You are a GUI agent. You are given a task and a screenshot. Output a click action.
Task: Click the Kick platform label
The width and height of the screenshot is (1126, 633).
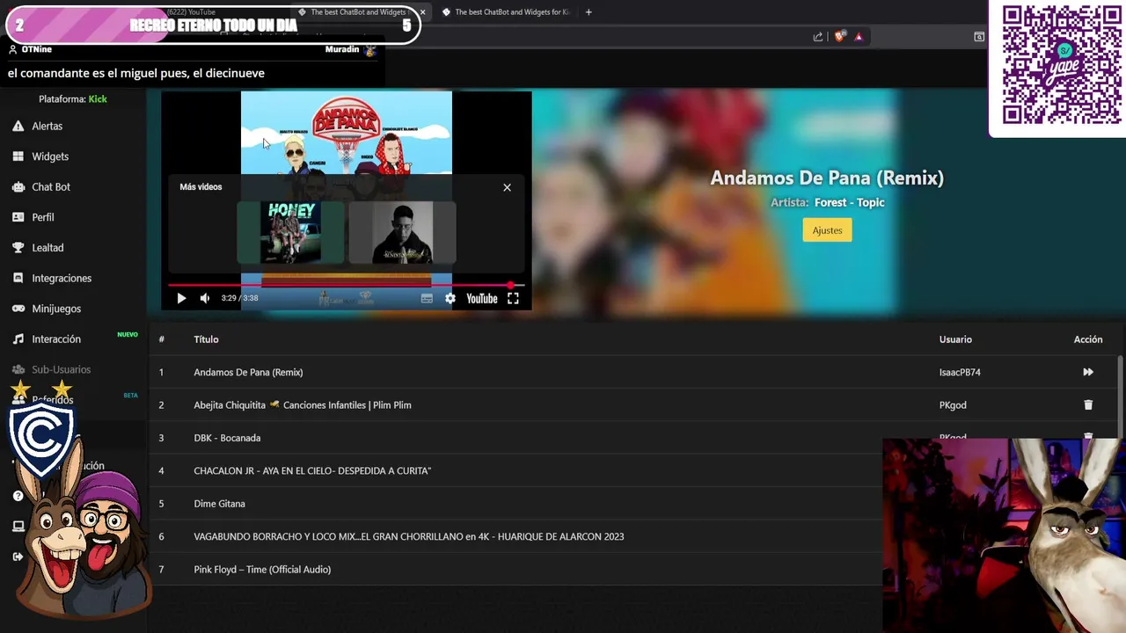click(98, 99)
